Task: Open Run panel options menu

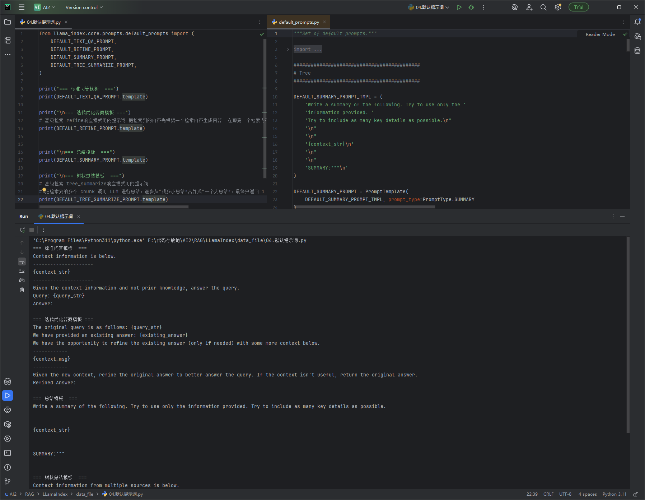Action: click(x=613, y=216)
